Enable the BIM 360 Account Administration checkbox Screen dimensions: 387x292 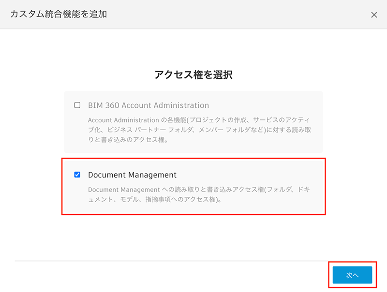(77, 105)
